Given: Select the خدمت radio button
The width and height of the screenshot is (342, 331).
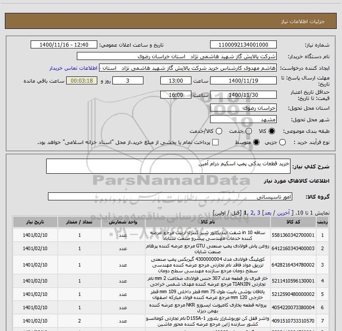Looking at the screenshot, I should 249,131.
